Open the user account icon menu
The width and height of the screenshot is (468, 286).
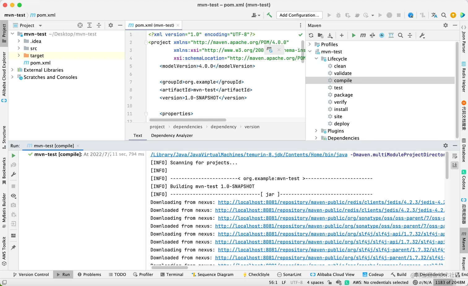pyautogui.click(x=256, y=15)
